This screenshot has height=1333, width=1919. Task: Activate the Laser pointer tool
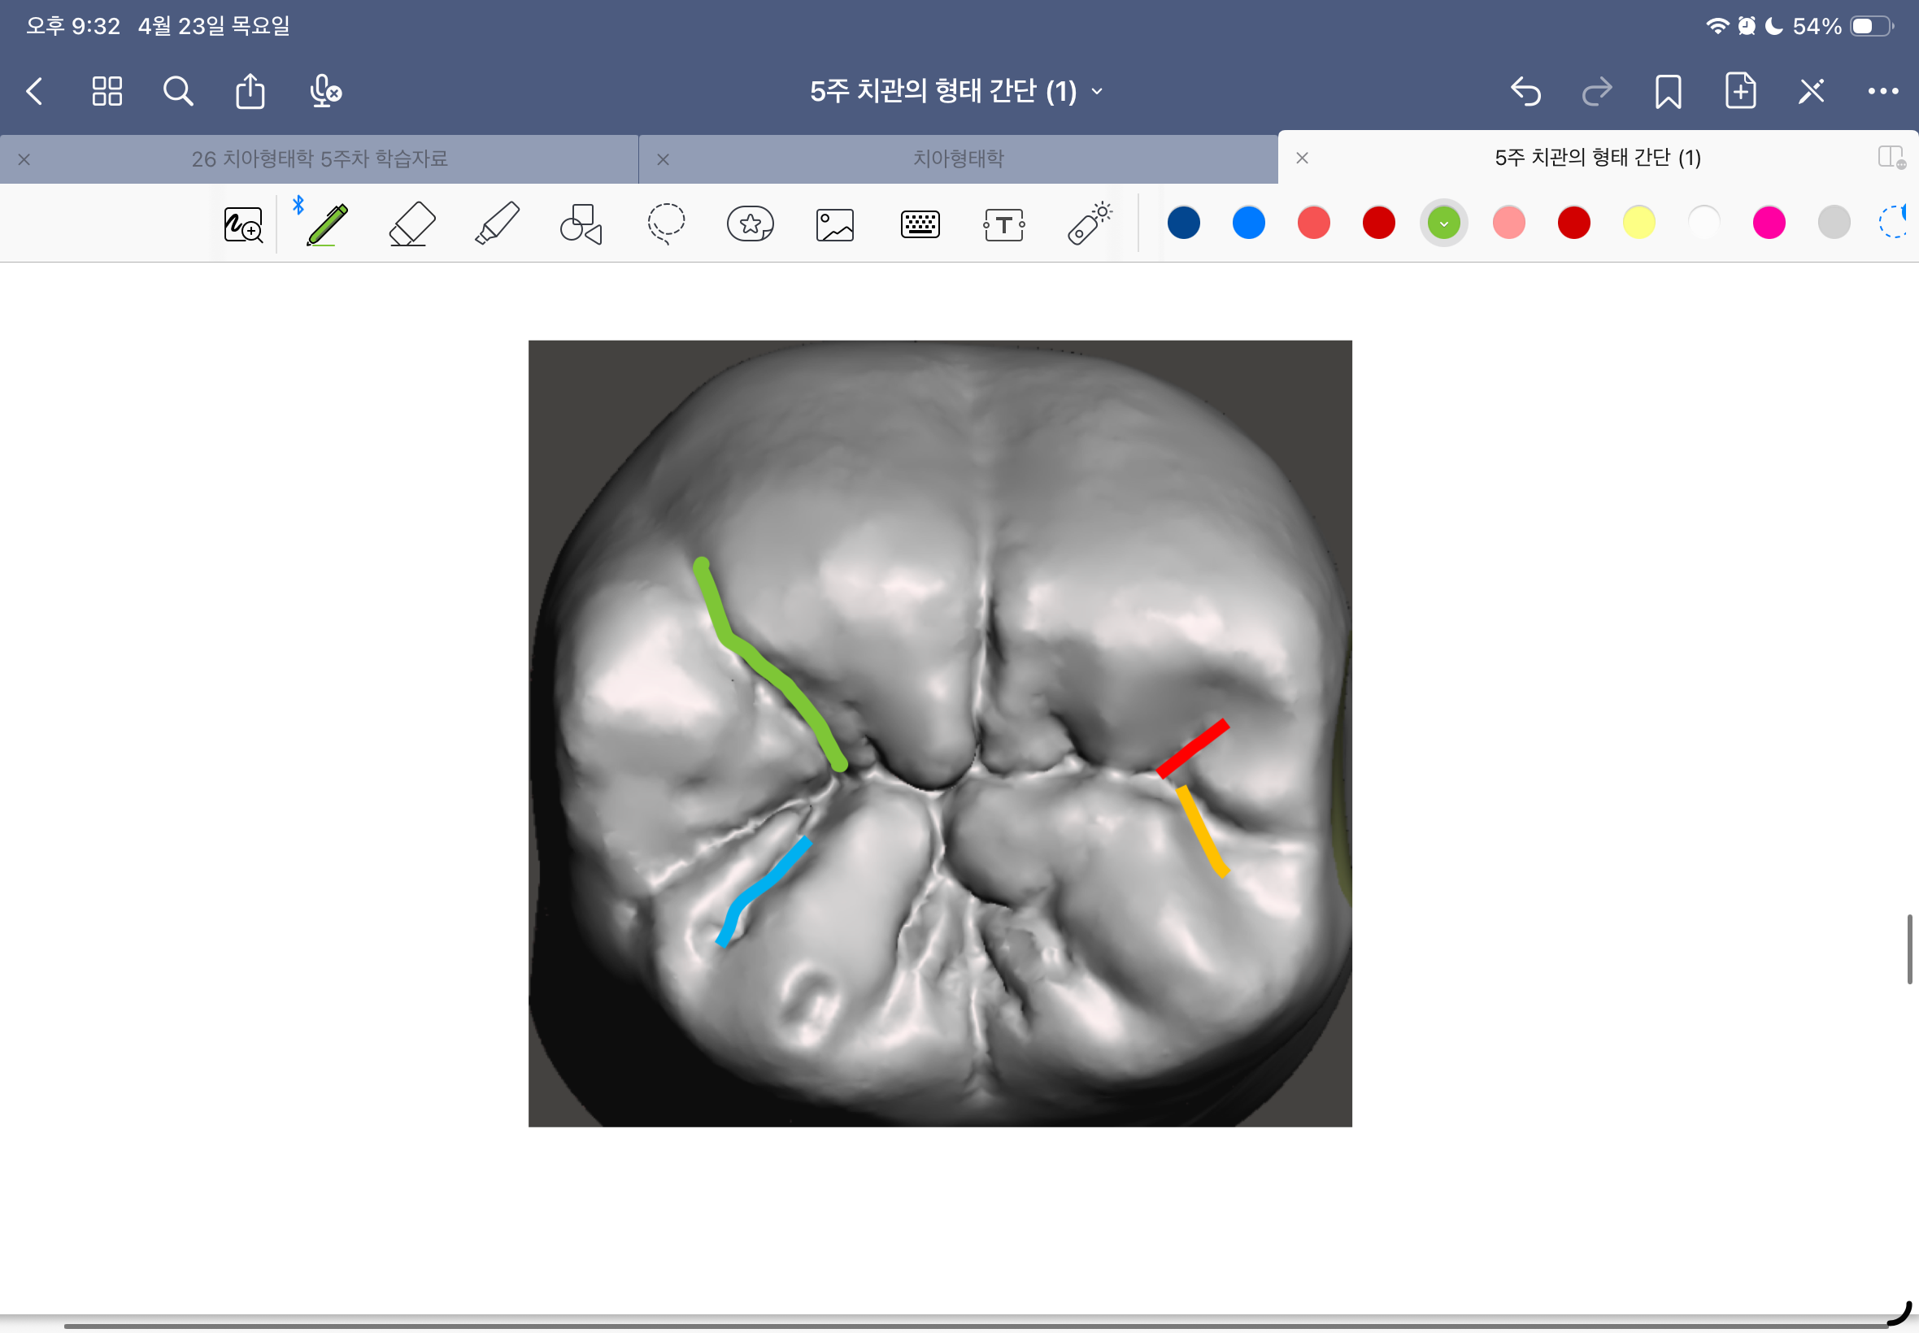click(x=1089, y=224)
